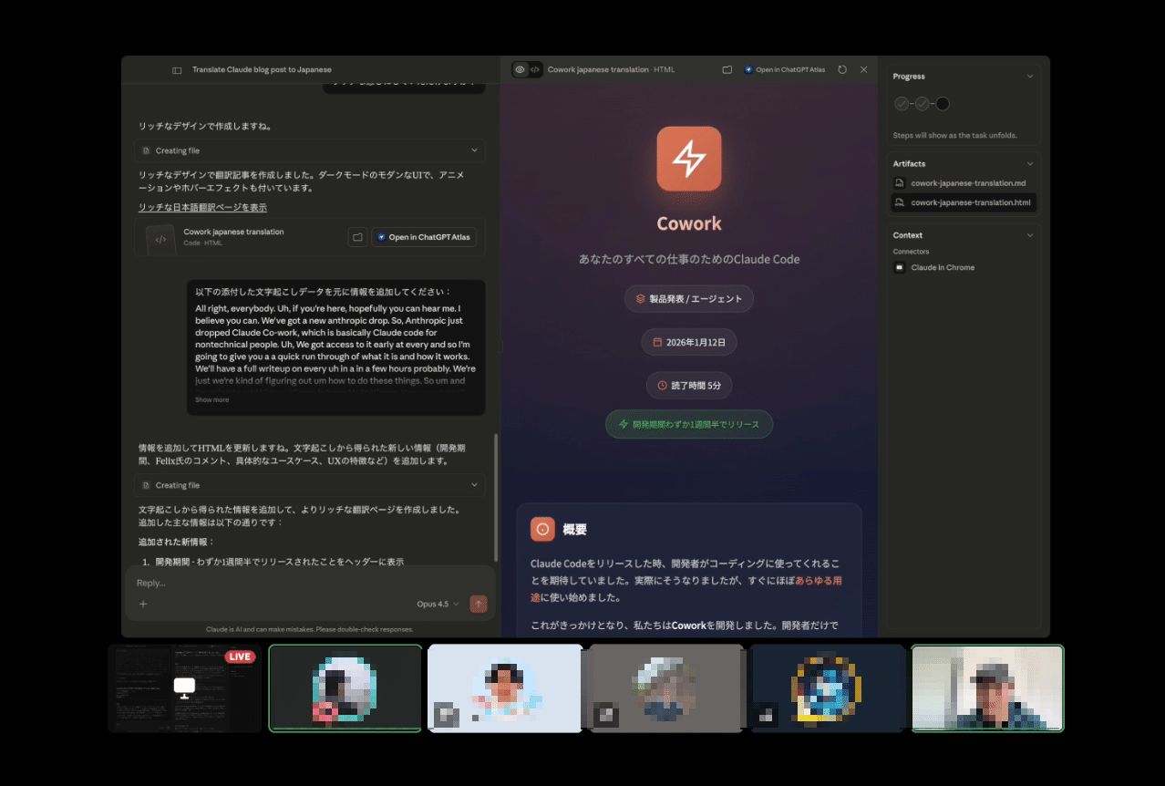
Task: Open the Opus 4.5 model dropdown
Action: pyautogui.click(x=438, y=604)
